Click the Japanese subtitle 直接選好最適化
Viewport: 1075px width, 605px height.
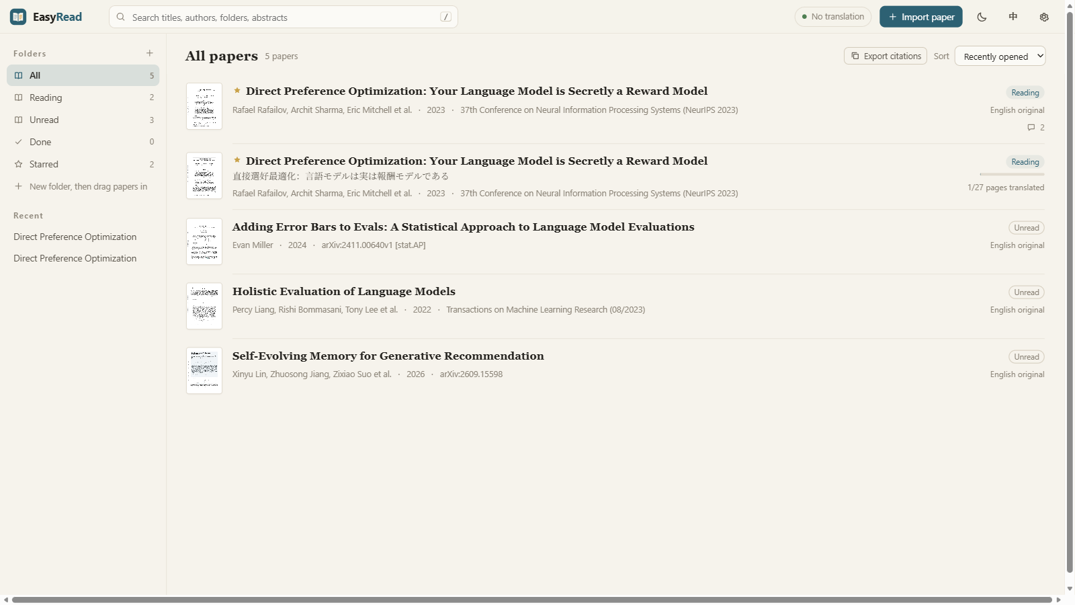(x=341, y=176)
